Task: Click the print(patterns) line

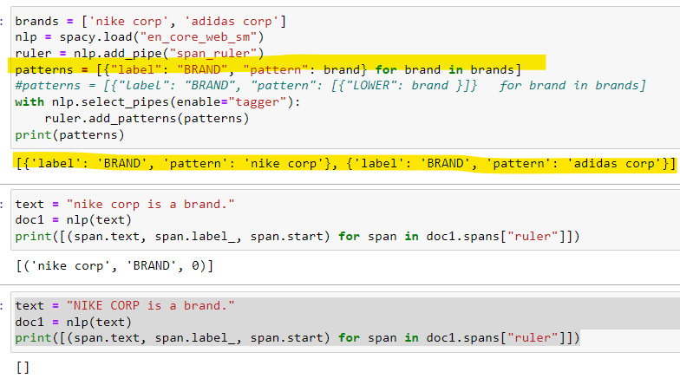Action: click(69, 135)
